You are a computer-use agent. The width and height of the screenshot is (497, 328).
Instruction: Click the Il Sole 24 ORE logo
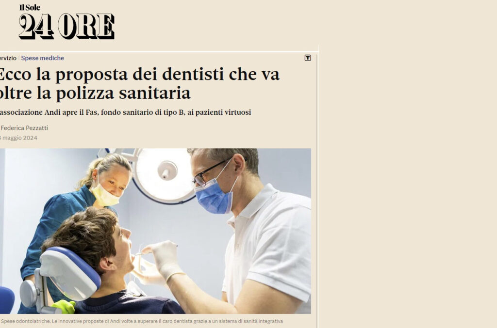click(66, 22)
